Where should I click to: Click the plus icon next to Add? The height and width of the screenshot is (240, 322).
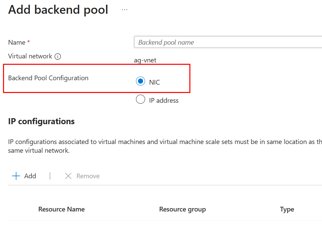(16, 176)
